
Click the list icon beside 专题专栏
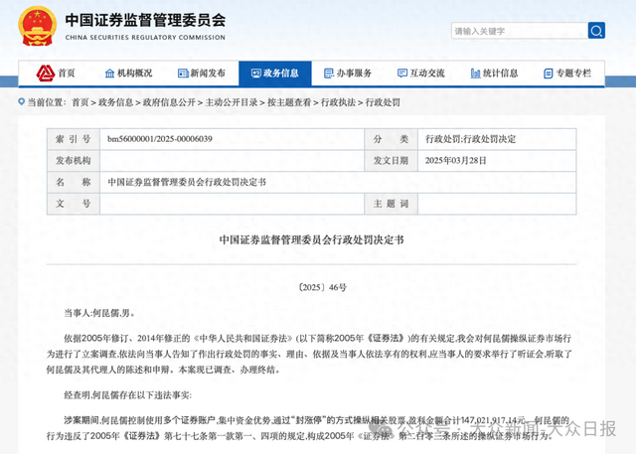548,74
